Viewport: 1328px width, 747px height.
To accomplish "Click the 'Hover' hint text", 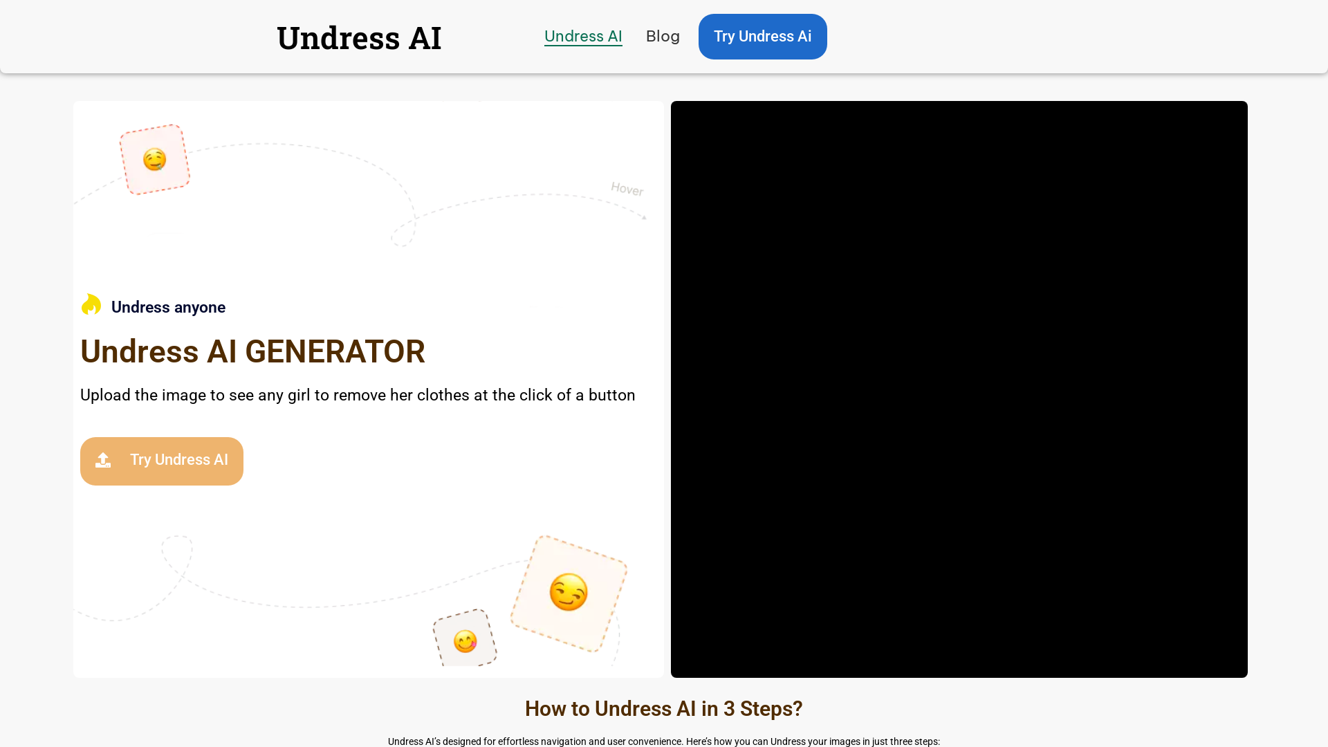I will pos(627,189).
